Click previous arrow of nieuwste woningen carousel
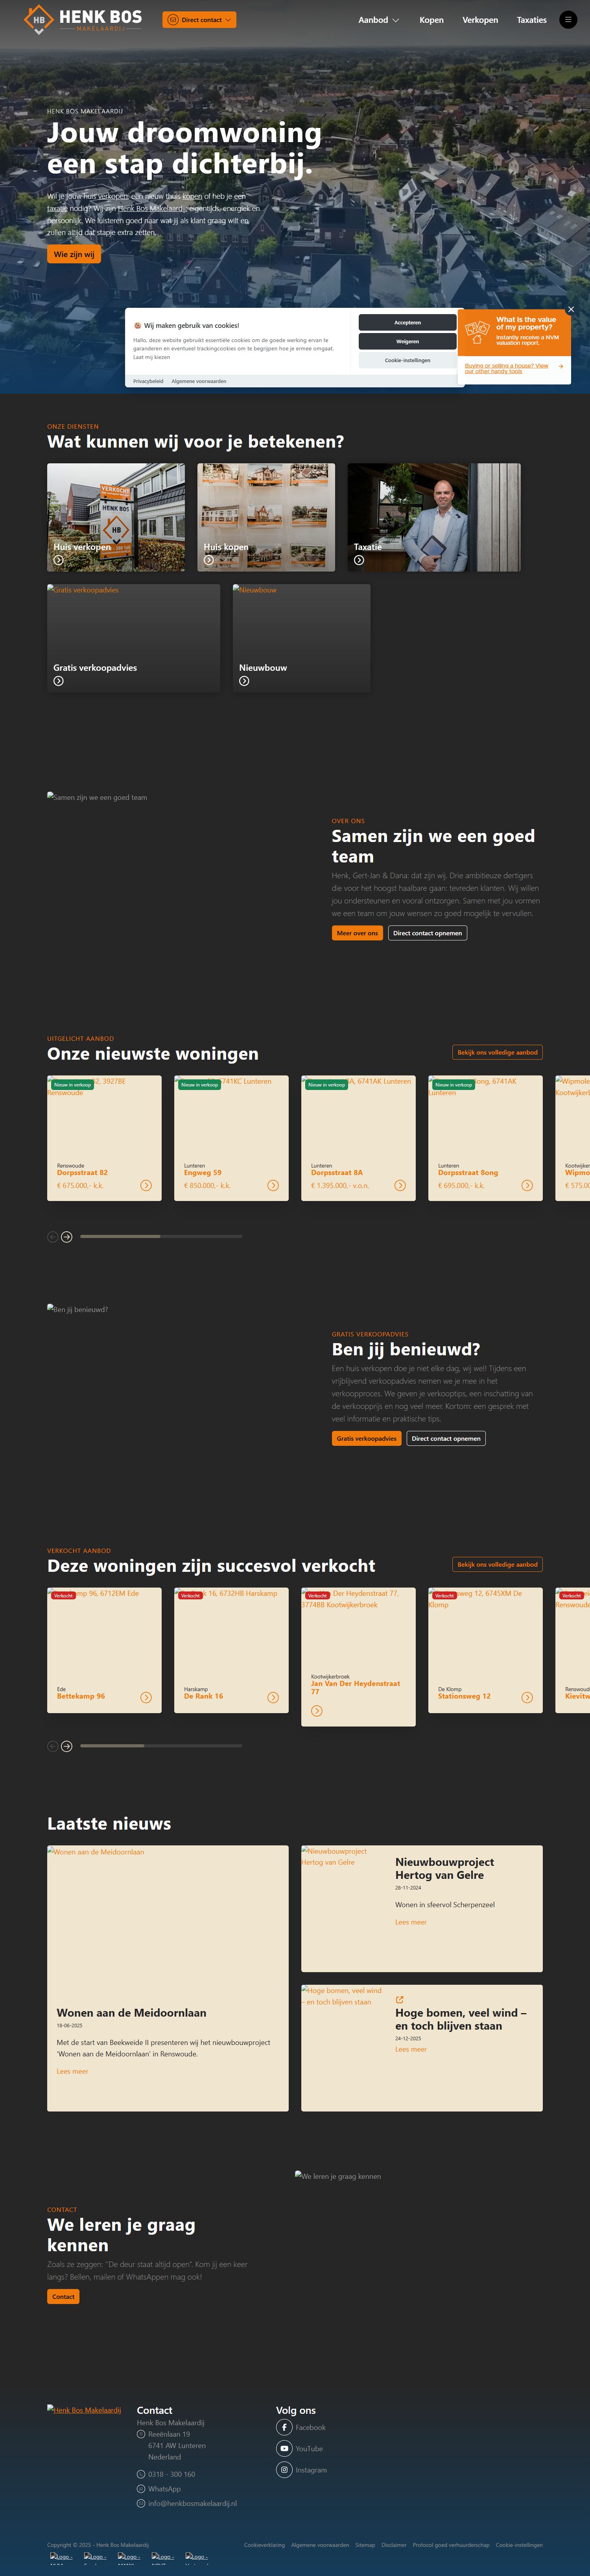 [53, 1237]
